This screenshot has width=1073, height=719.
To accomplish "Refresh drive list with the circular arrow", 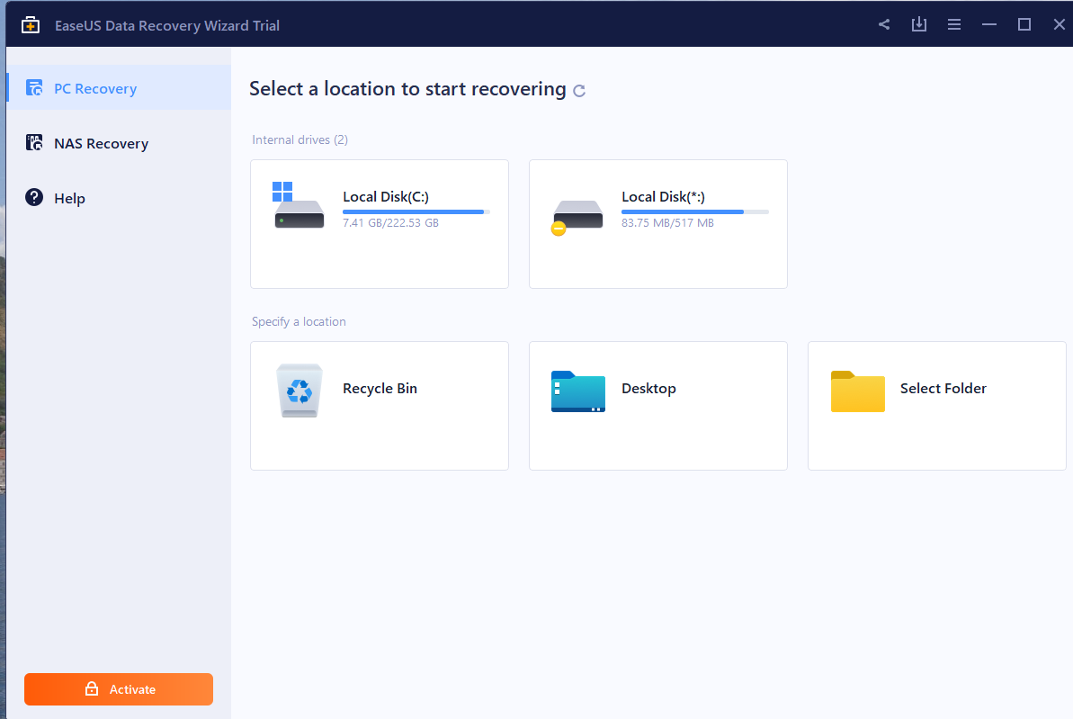I will (579, 90).
